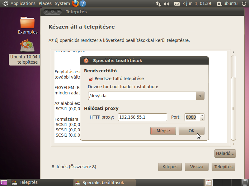Open the mail envelope indicator
This screenshot has width=249, height=186.
[x=177, y=4]
